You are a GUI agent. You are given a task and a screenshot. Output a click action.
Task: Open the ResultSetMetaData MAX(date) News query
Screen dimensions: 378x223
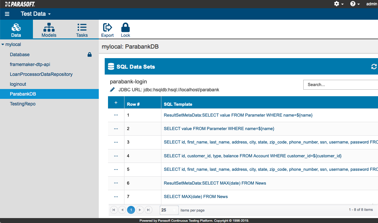pos(215,183)
